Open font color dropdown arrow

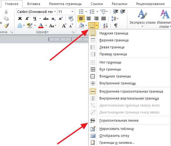pyautogui.click(x=46, y=26)
